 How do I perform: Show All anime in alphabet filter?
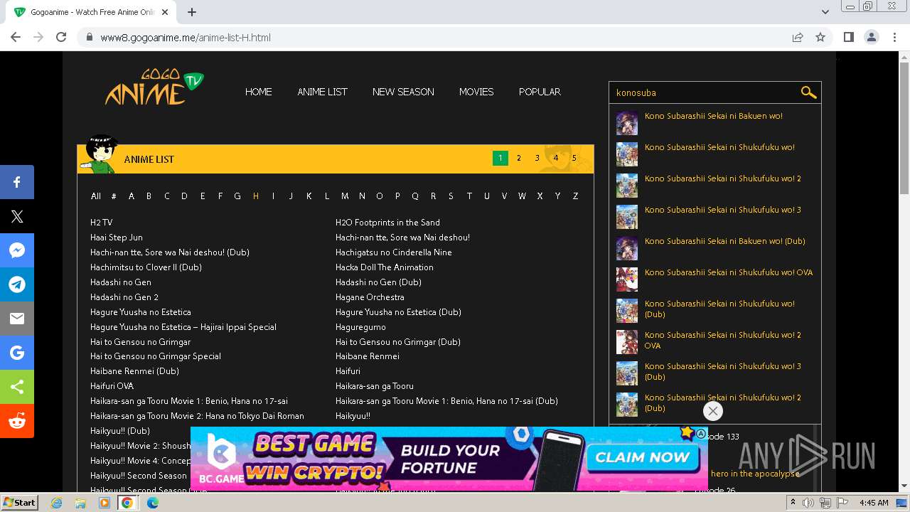[x=96, y=196]
